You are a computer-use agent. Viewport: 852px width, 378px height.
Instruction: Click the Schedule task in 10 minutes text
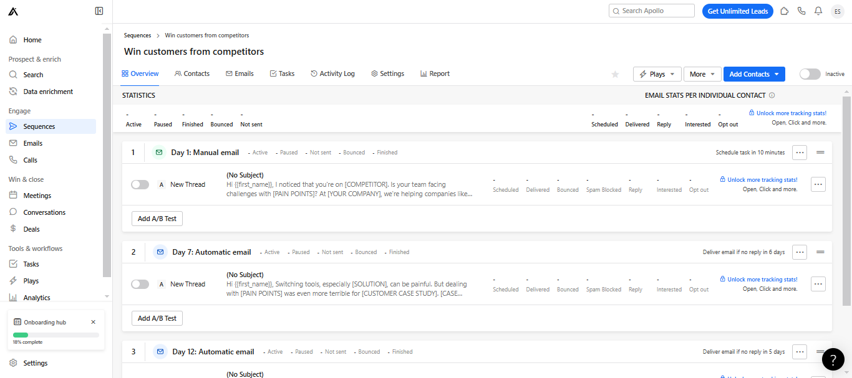pos(750,153)
